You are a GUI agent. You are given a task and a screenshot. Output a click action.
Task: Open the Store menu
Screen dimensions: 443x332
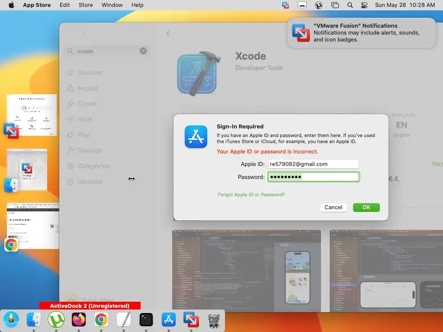click(x=86, y=5)
